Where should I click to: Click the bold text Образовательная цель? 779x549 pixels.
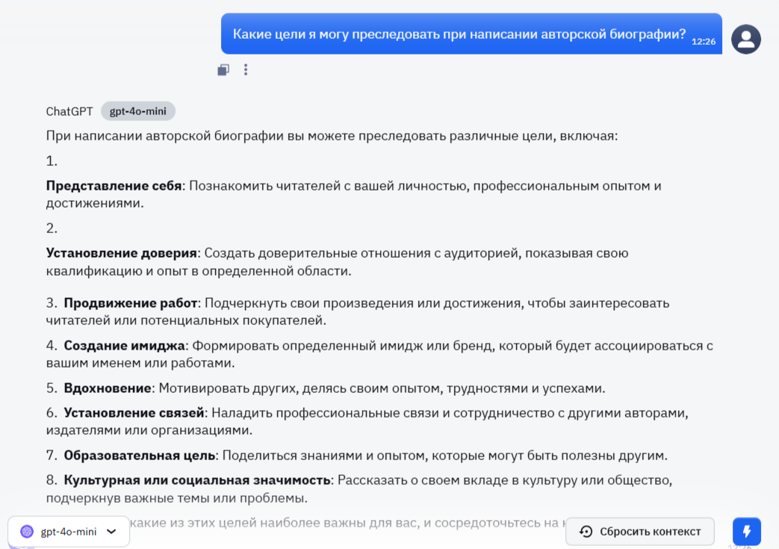[139, 456]
